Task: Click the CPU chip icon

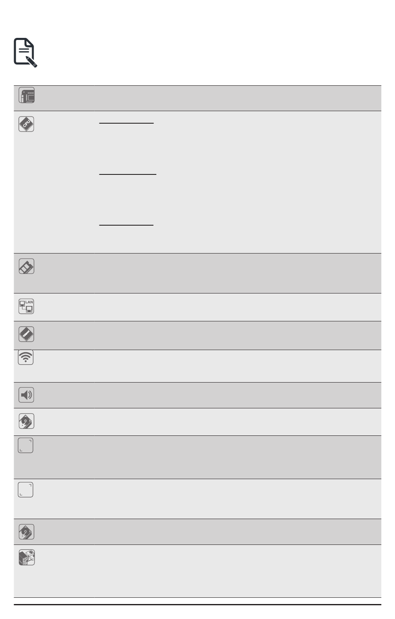Action: 26,124
